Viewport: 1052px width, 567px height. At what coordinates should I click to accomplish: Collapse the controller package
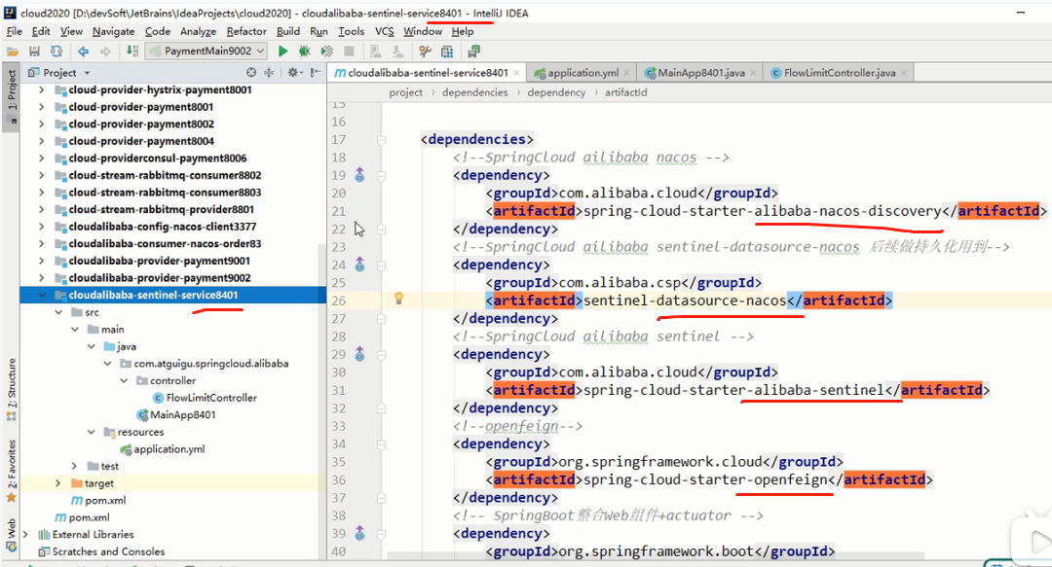(124, 380)
